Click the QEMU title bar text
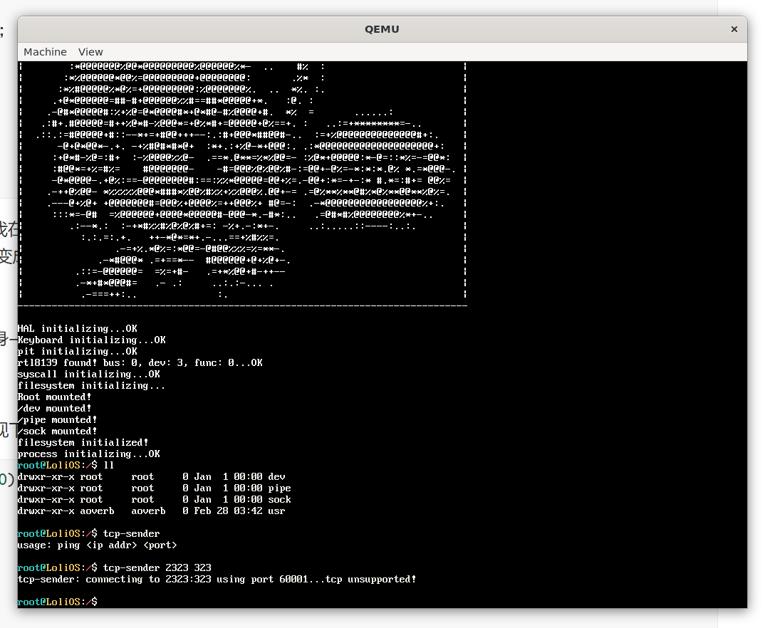The width and height of the screenshot is (765, 628). click(382, 29)
